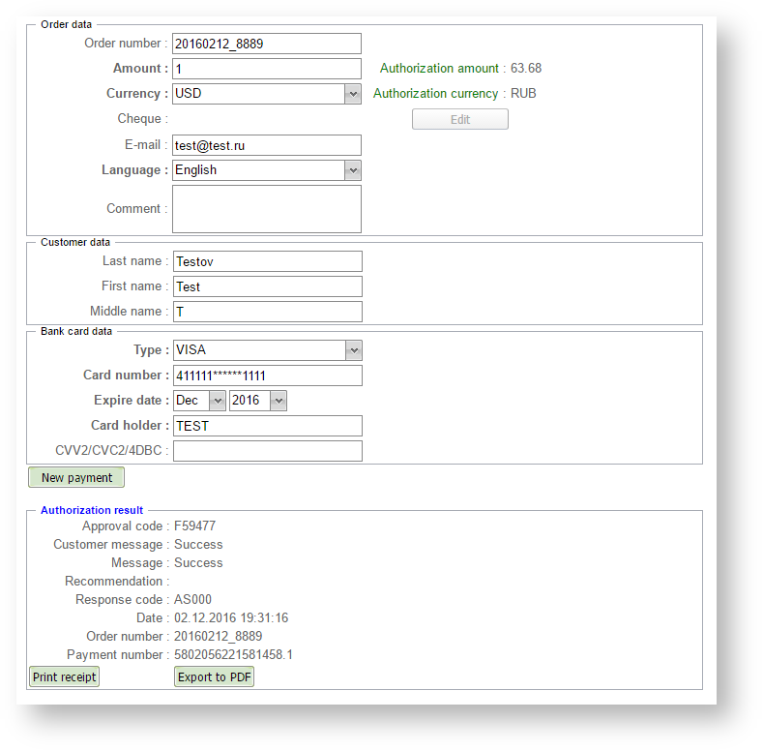The width and height of the screenshot is (763, 751).
Task: Click the Card holder field with TEST
Action: tap(268, 426)
